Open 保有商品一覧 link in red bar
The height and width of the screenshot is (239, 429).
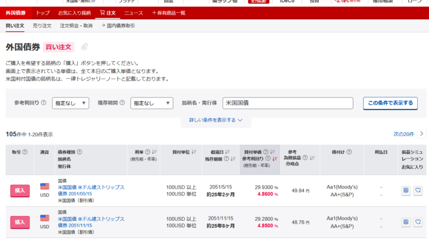168,13
